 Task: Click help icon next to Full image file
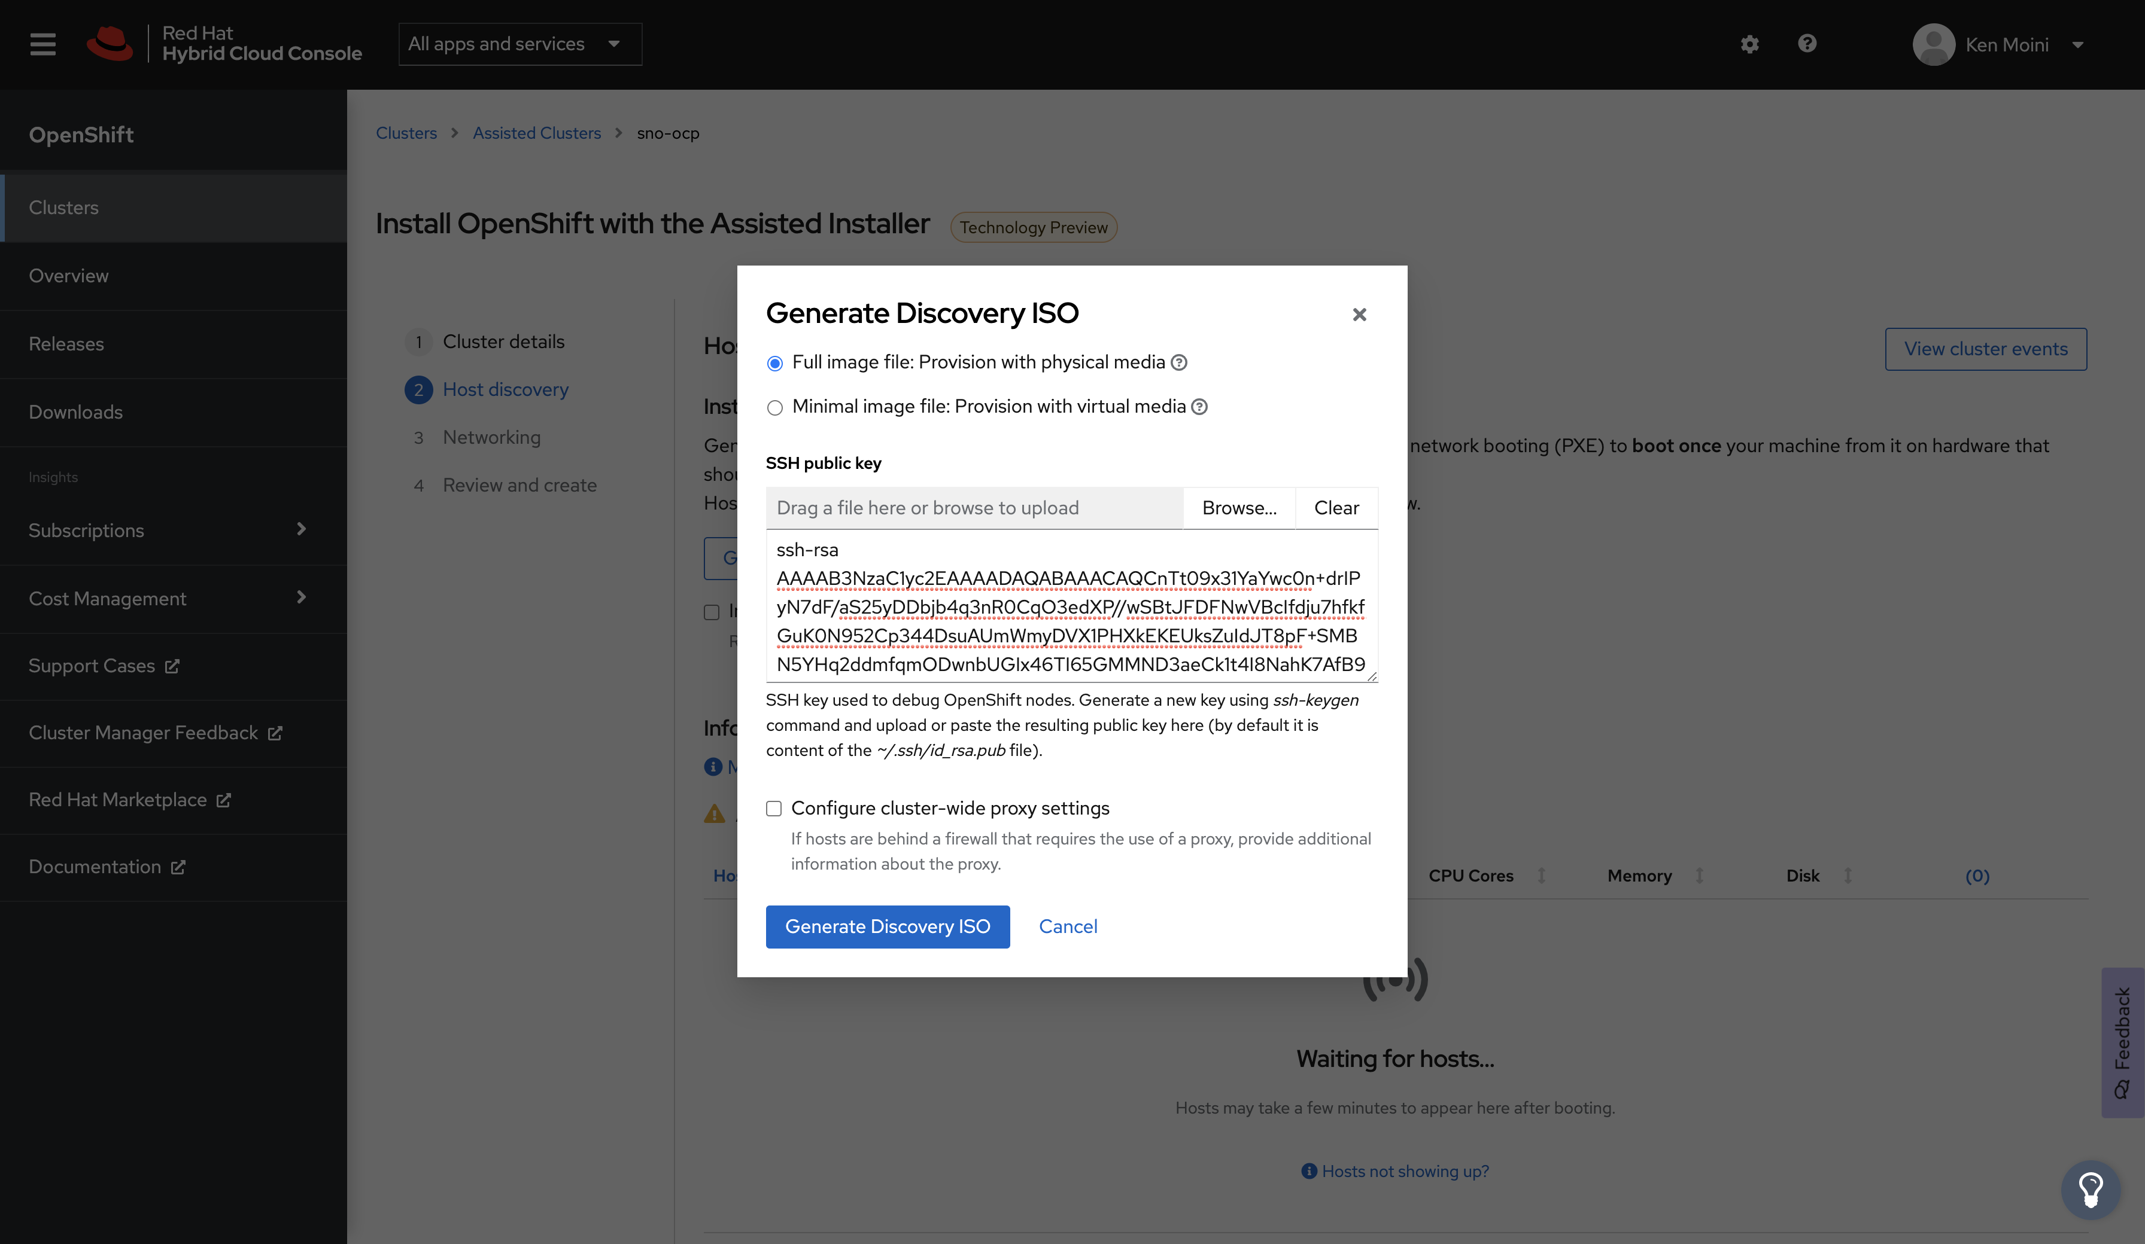pos(1179,362)
